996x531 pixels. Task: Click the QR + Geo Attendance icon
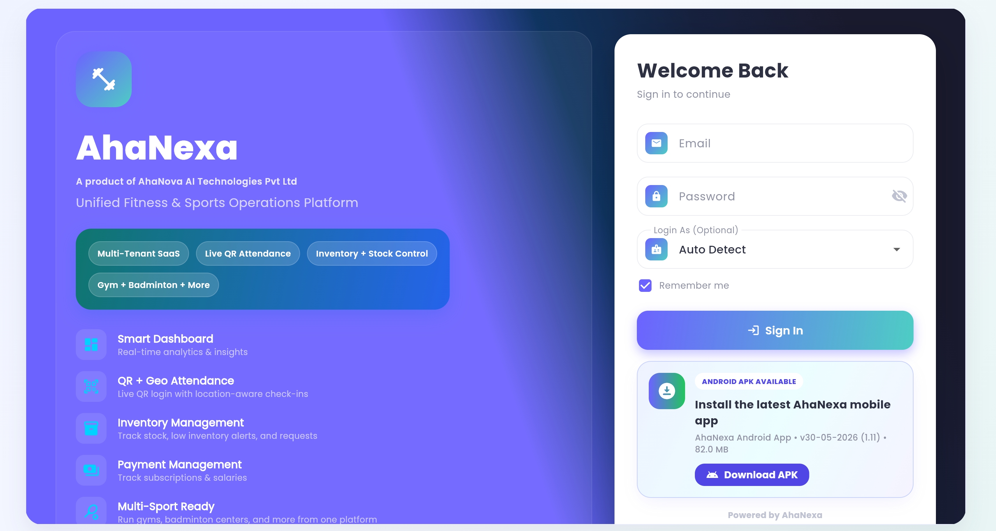tap(91, 386)
